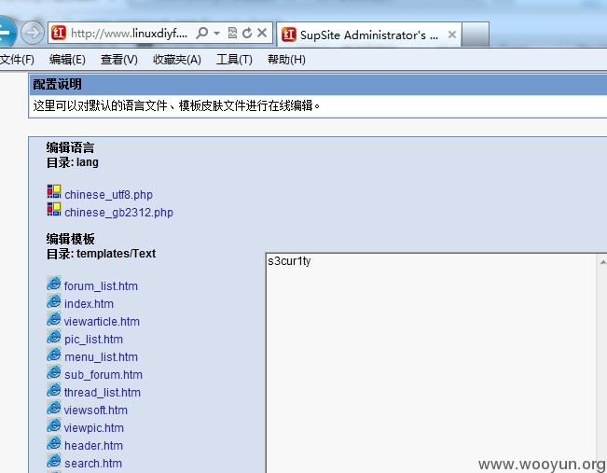
Task: Click the 编辑模板 heading
Action: tap(70, 239)
